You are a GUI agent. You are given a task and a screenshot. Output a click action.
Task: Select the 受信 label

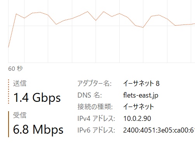(x=20, y=115)
